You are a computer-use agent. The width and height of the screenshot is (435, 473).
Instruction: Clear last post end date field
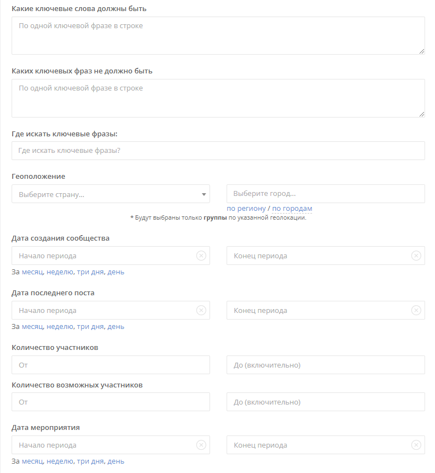tap(416, 310)
